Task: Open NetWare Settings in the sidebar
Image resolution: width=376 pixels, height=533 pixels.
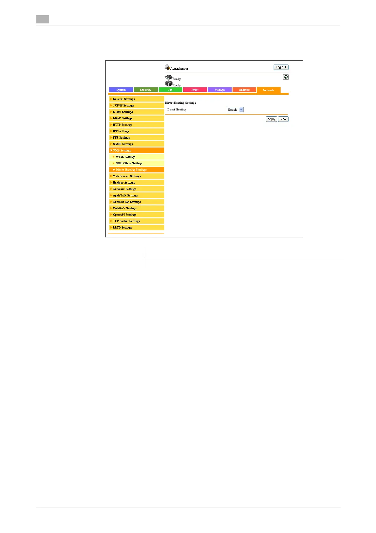Action: [x=136, y=189]
